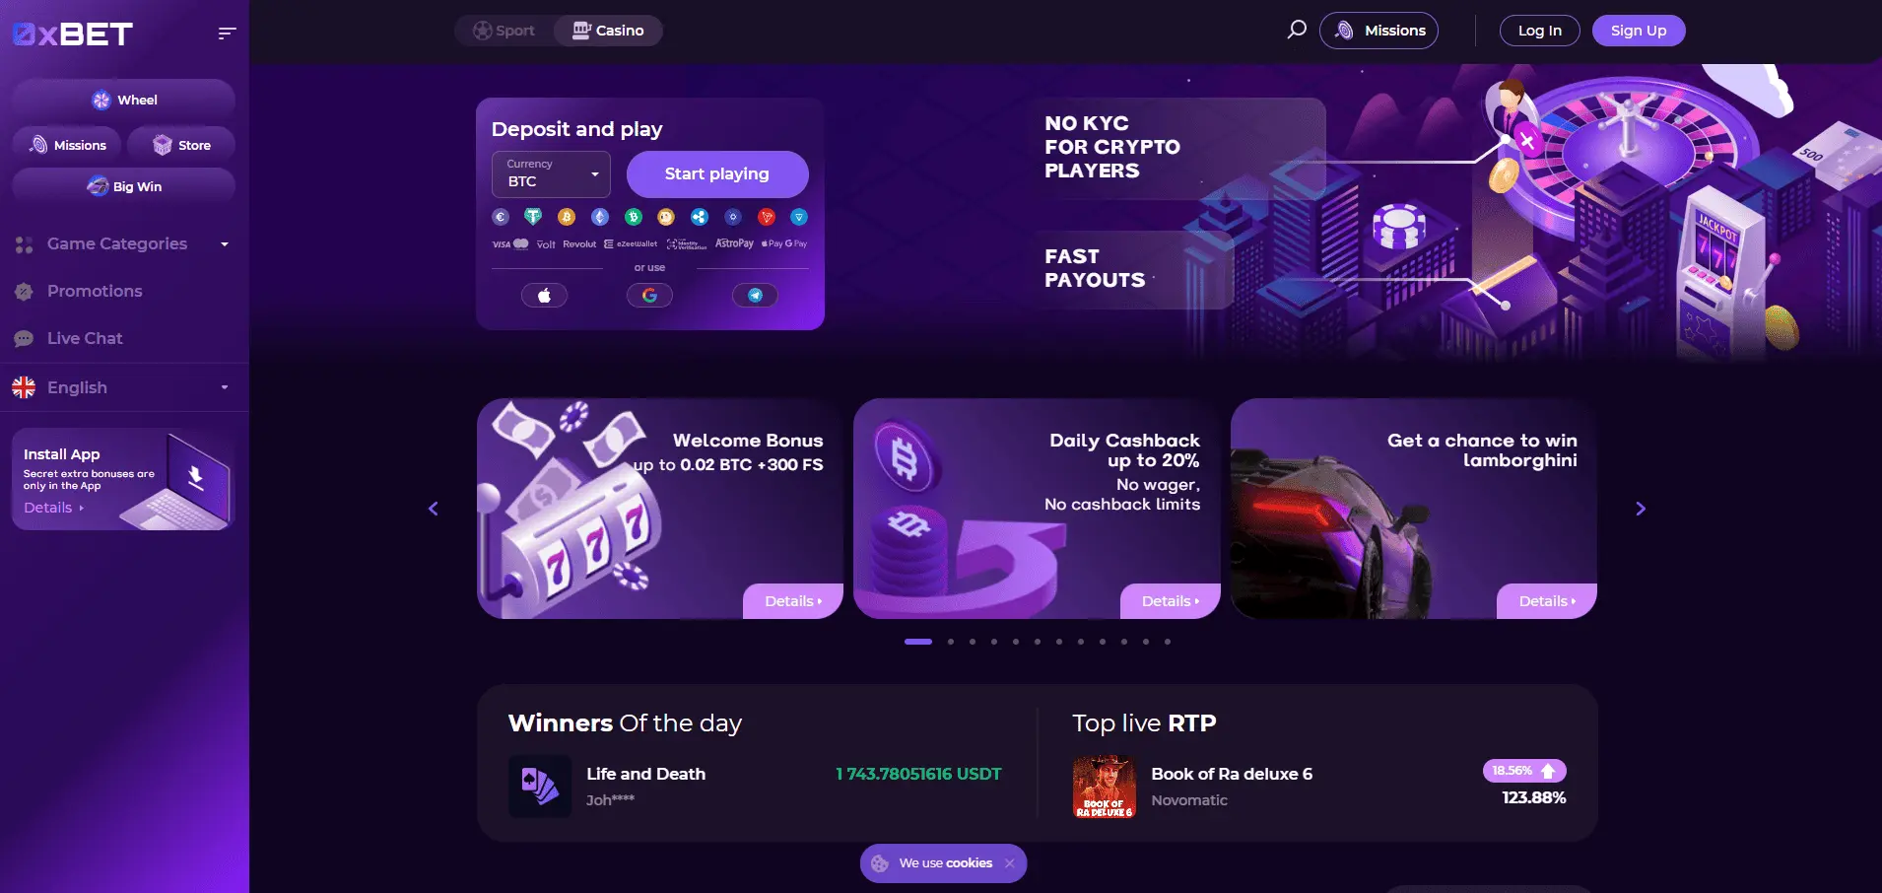Sign in with Apple icon button
The image size is (1882, 893).
click(x=544, y=295)
